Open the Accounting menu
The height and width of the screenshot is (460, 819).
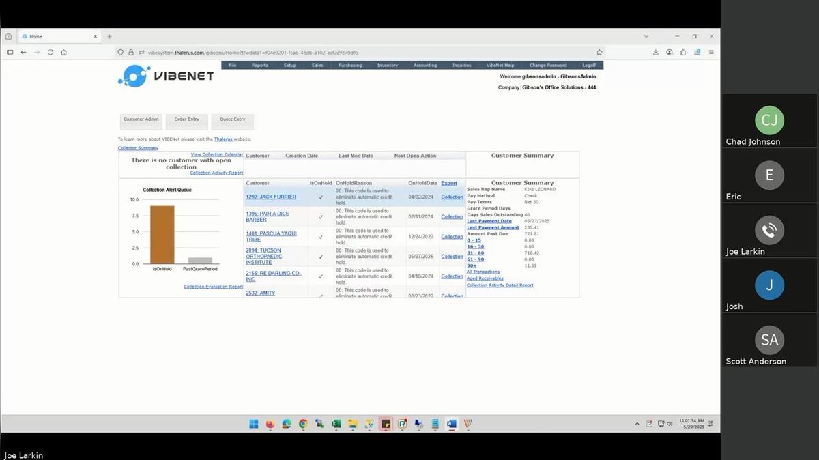pos(425,66)
